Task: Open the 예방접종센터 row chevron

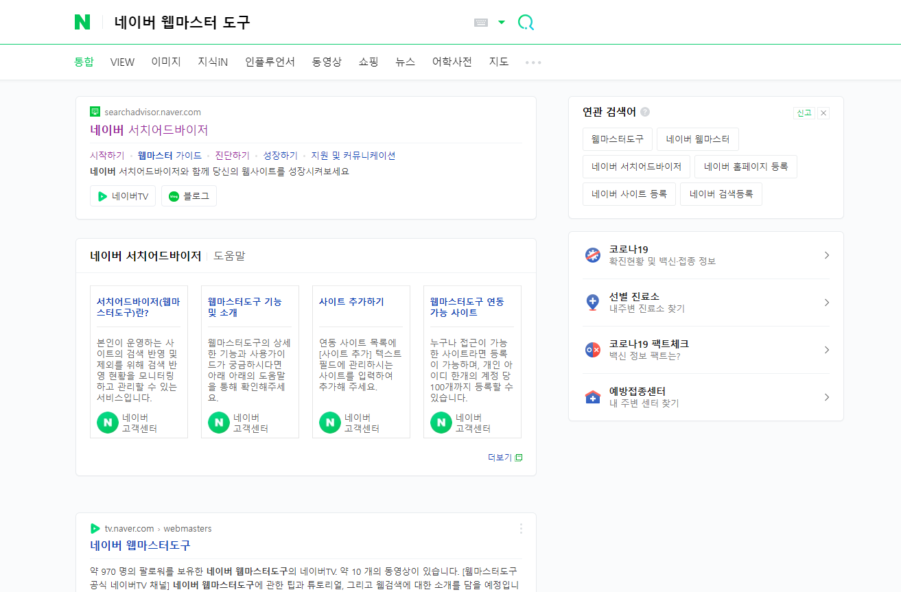Action: (x=827, y=397)
